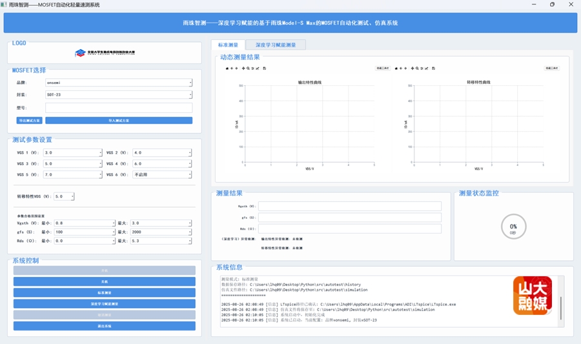Start 标准测量 from system control panel

coord(105,292)
